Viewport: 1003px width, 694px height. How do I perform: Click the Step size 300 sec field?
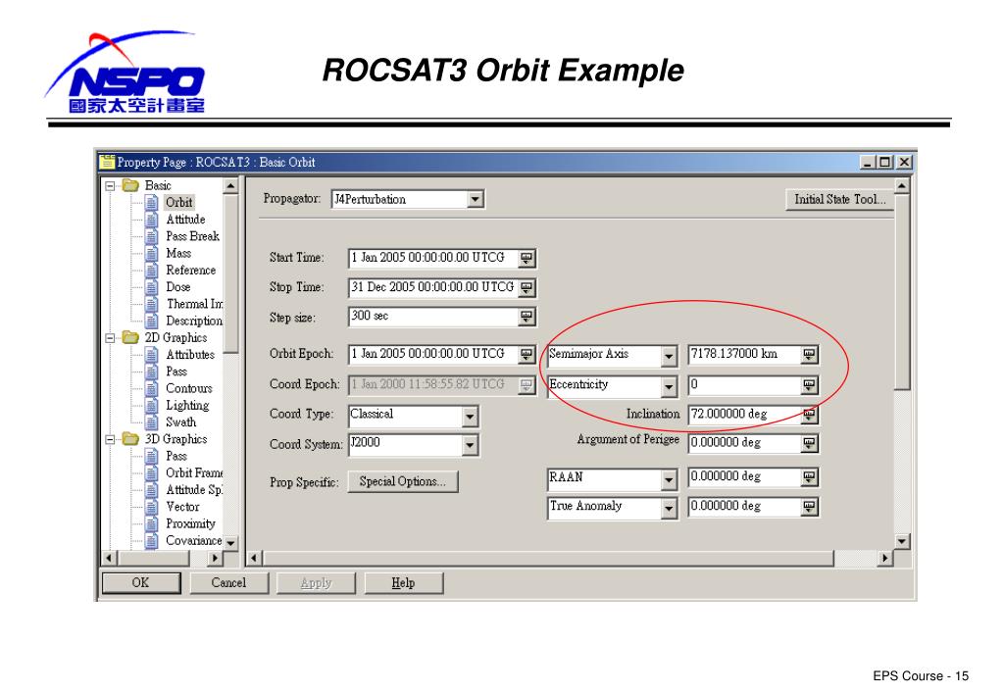point(433,317)
